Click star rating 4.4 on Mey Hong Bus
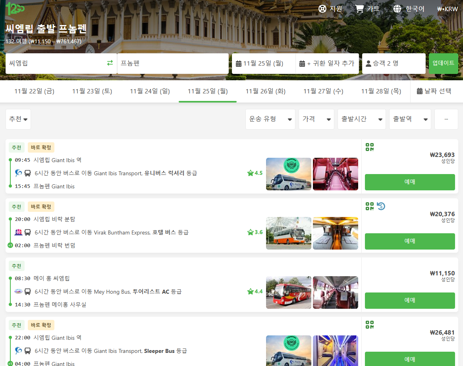463x366 pixels. click(x=255, y=291)
